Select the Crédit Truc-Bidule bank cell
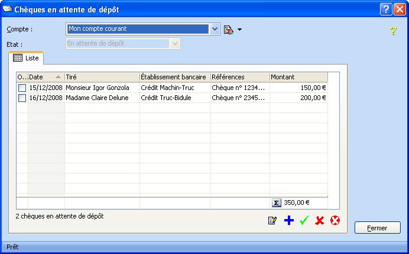Screen dimensions: 409x254 (174, 98)
